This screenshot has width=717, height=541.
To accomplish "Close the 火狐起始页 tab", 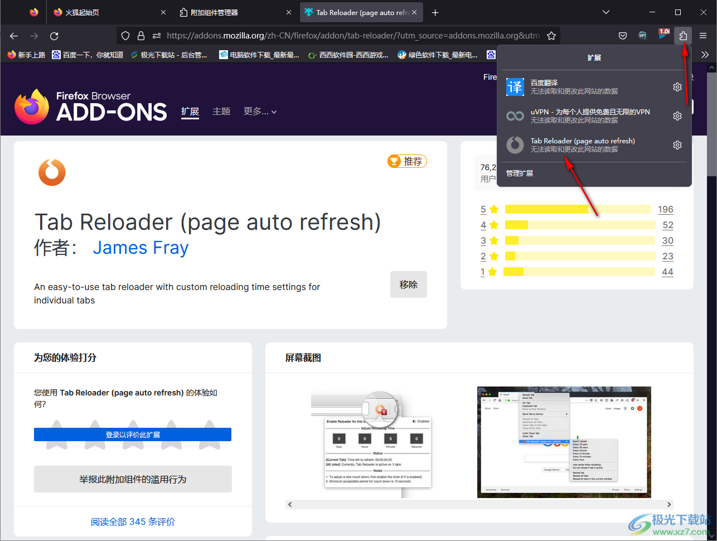I will [163, 12].
